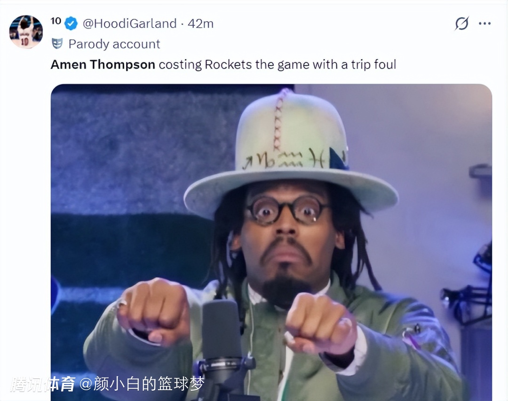The width and height of the screenshot is (508, 401).
Task: Click bold "Amen Thompson" text
Action: [103, 65]
